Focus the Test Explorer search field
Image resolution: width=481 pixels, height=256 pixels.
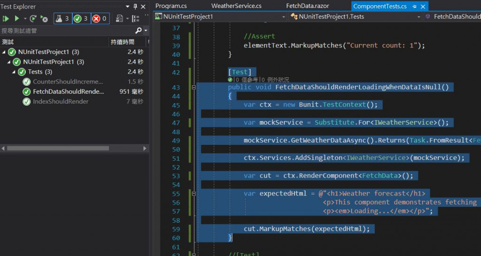tap(67, 30)
